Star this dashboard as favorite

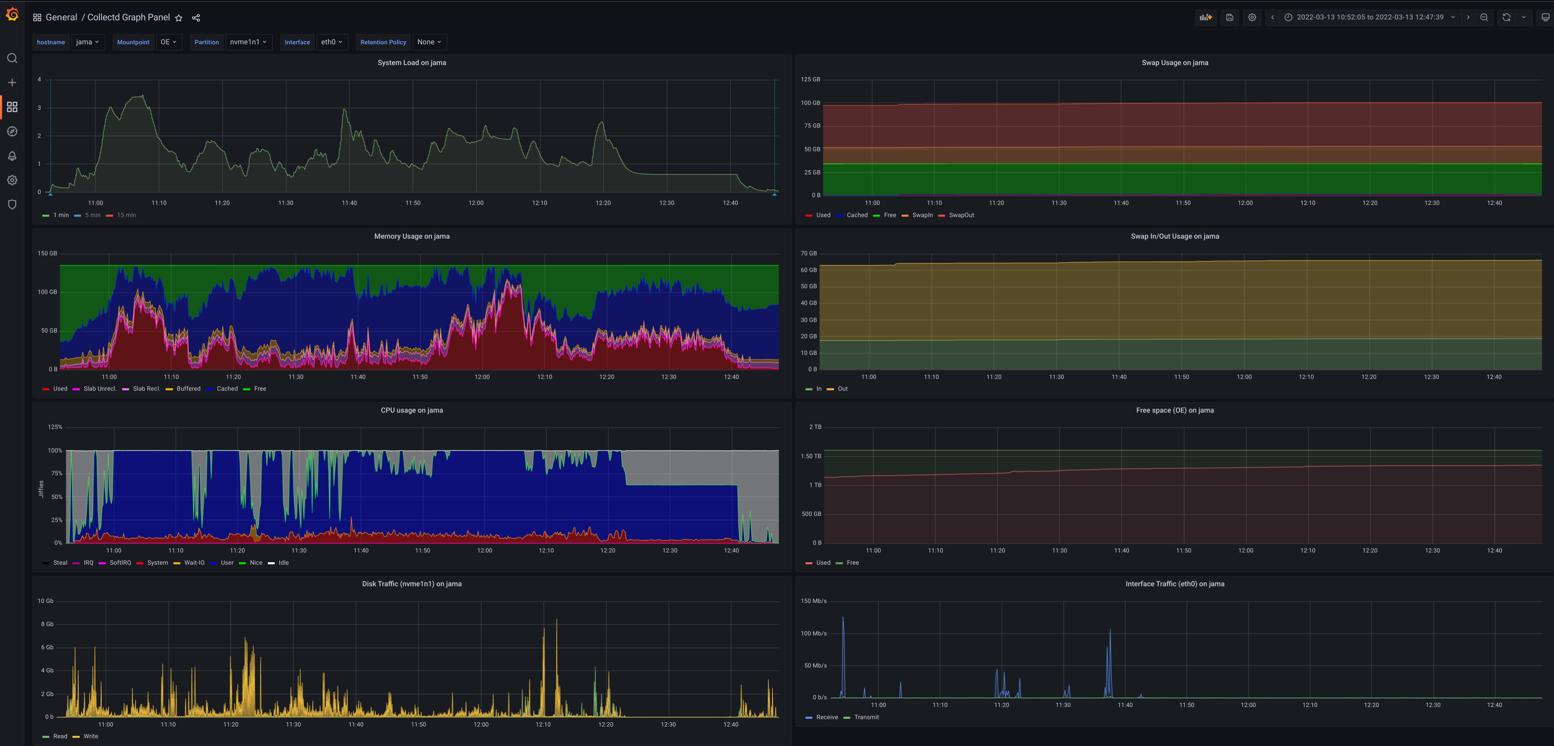(179, 18)
